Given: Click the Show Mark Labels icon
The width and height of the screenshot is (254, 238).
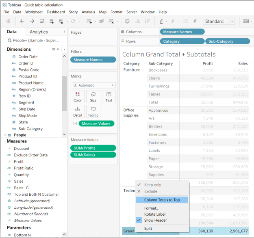Looking at the screenshot, I should click(186, 21).
